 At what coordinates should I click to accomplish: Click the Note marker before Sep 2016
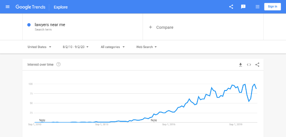(154, 120)
